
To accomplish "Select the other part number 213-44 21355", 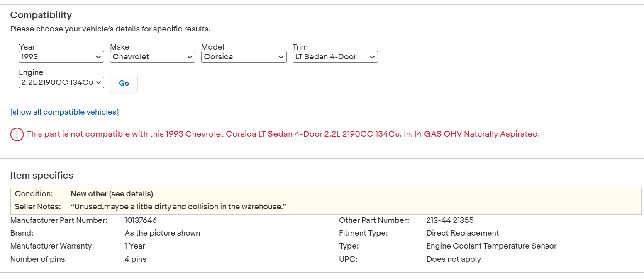I will [x=450, y=220].
